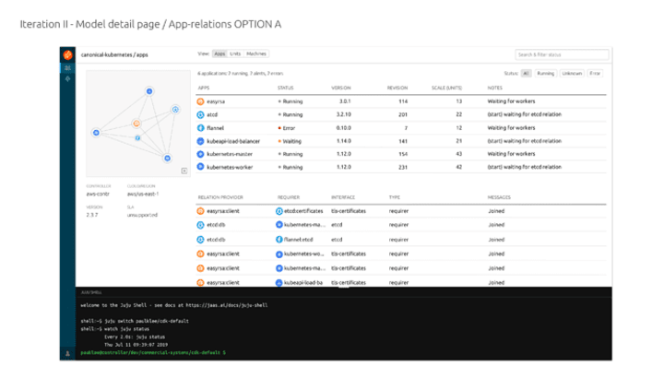Image resolution: width=664 pixels, height=390 pixels.
Task: Sort by the REVISION column header
Action: pyautogui.click(x=397, y=88)
